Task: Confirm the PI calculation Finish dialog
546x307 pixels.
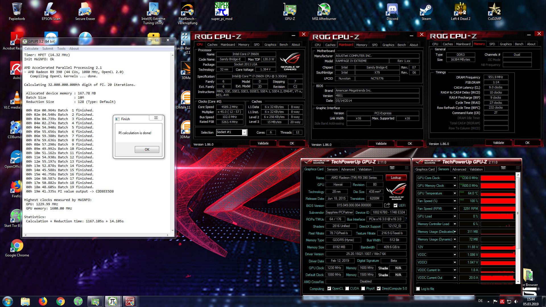Action: [147, 150]
